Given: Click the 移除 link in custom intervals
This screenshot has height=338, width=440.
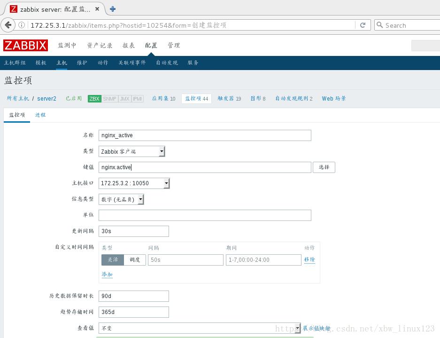Looking at the screenshot, I should (x=309, y=259).
